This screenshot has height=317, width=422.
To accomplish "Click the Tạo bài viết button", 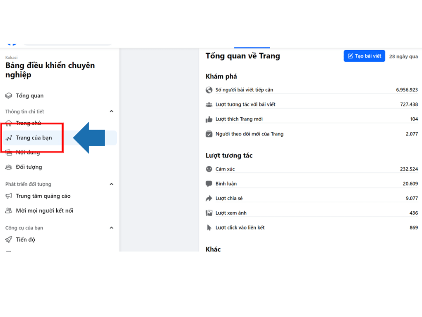I will (x=364, y=56).
